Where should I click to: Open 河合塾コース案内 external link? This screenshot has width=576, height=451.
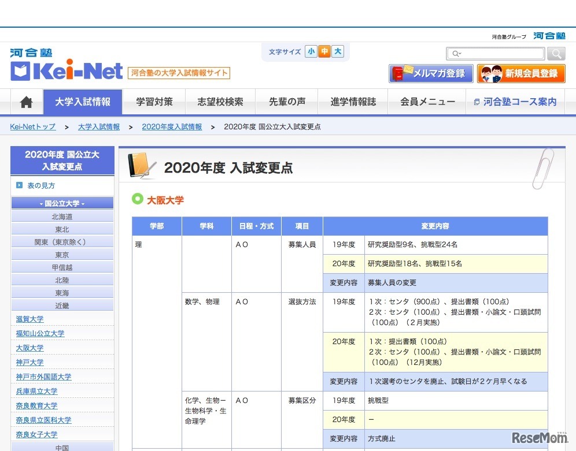pyautogui.click(x=515, y=102)
